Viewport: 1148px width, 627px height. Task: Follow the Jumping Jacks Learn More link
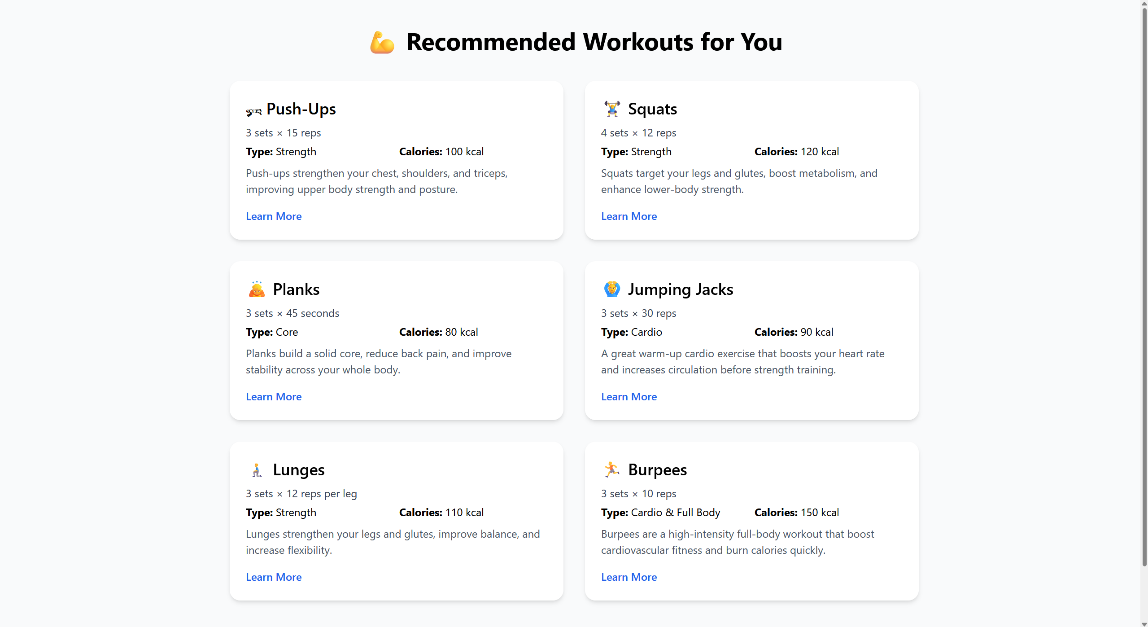click(x=629, y=397)
